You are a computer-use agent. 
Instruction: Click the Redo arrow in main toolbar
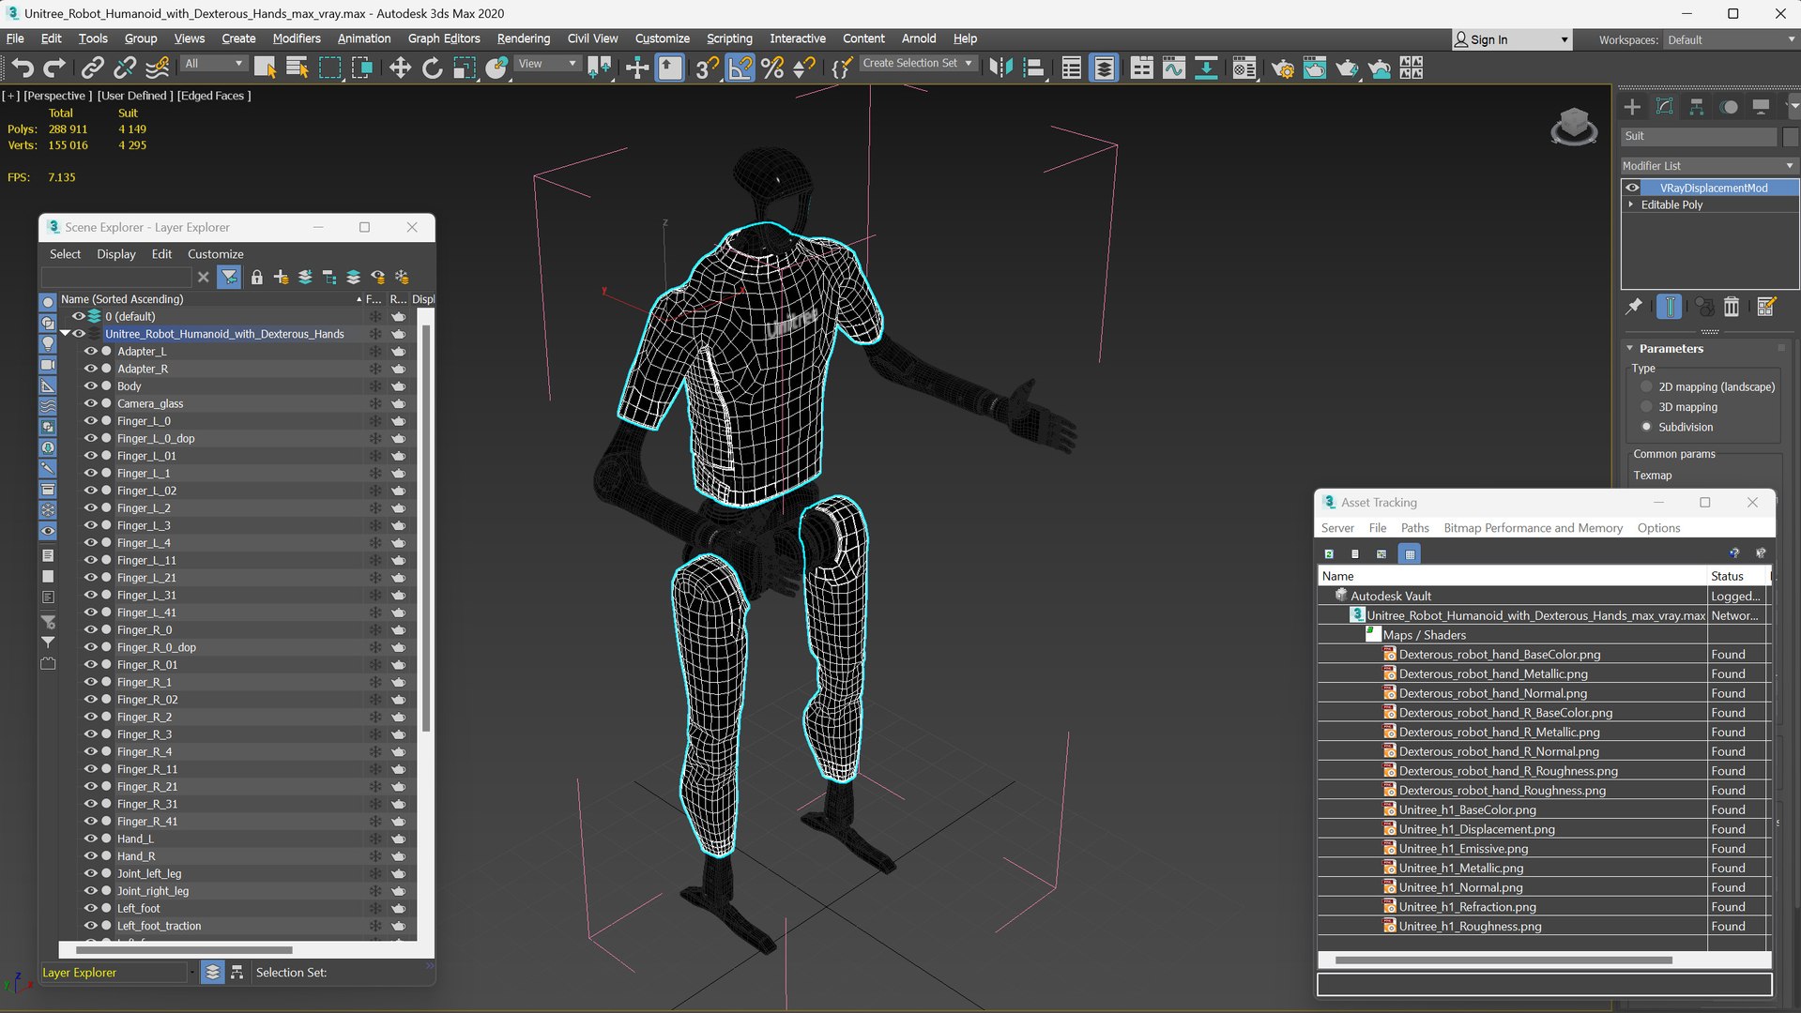[x=54, y=68]
